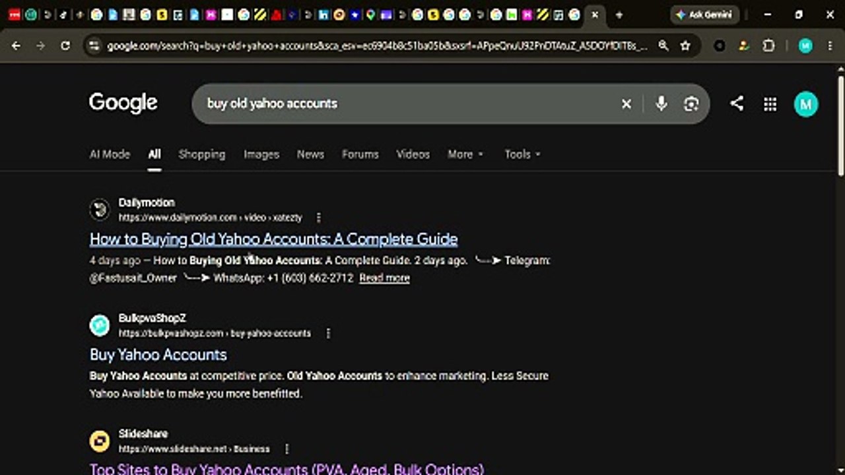The width and height of the screenshot is (845, 475).
Task: Click the Ask Gemini button
Action: tap(704, 15)
